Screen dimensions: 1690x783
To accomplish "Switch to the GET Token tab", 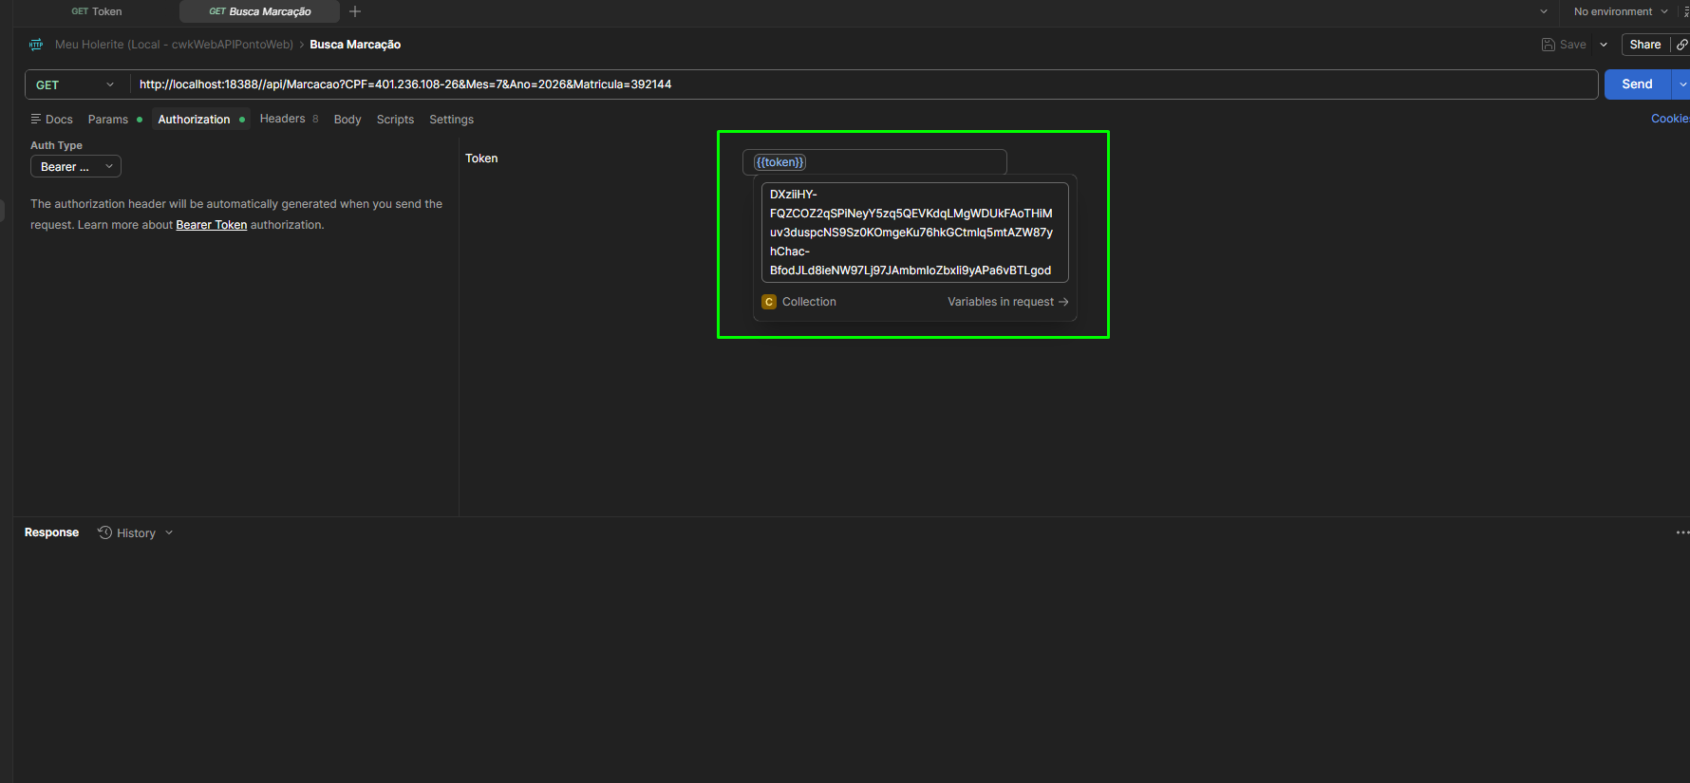I will [97, 11].
